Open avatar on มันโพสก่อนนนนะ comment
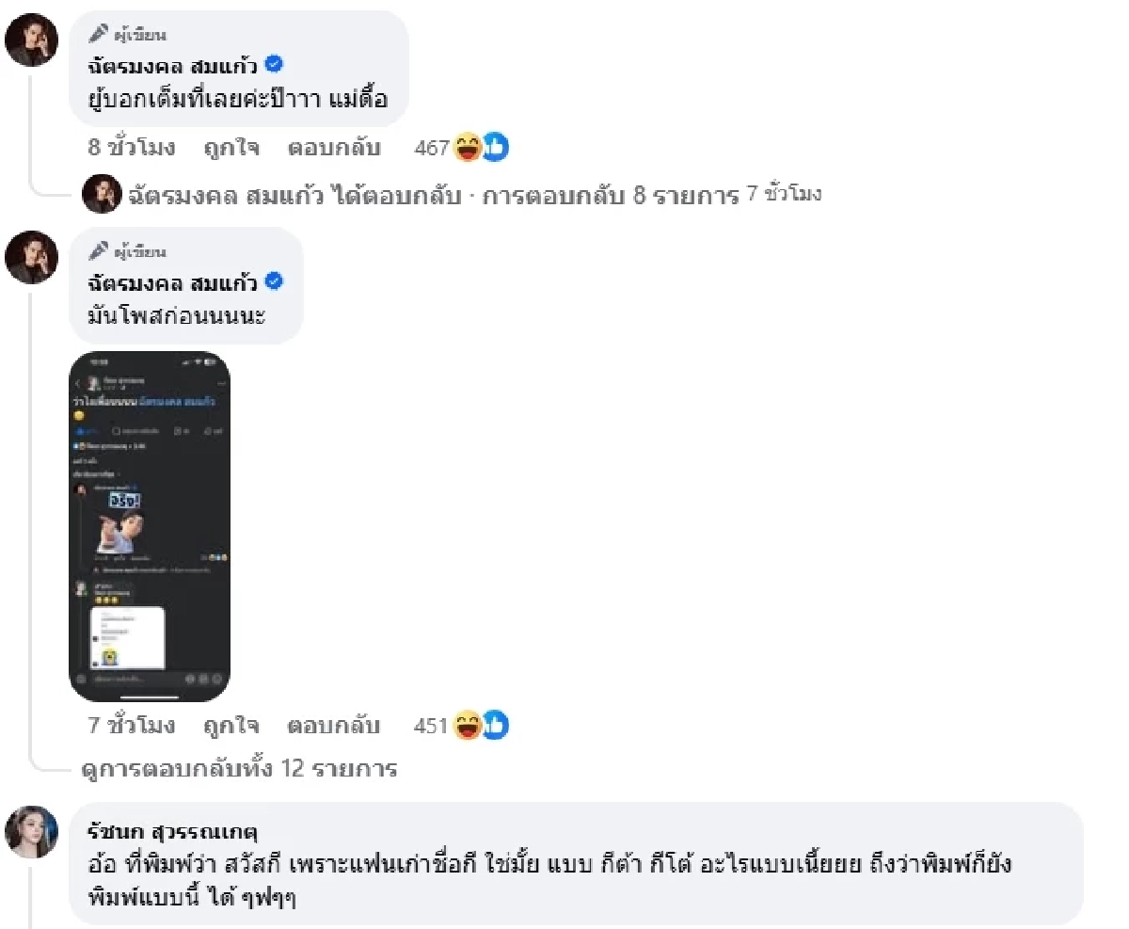The height and width of the screenshot is (929, 1129). [x=32, y=257]
